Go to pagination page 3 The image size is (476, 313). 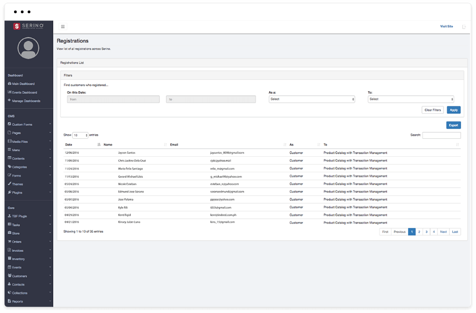(426, 232)
